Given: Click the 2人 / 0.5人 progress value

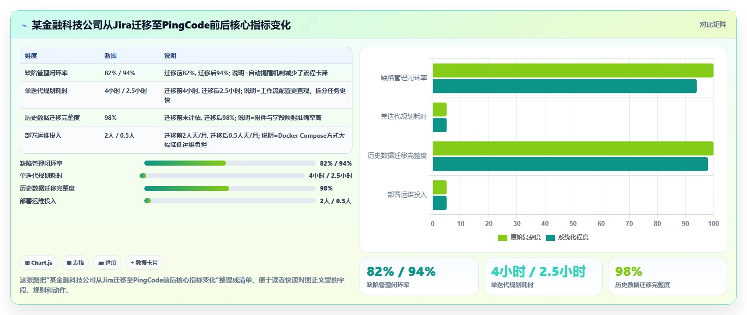Looking at the screenshot, I should tap(336, 201).
